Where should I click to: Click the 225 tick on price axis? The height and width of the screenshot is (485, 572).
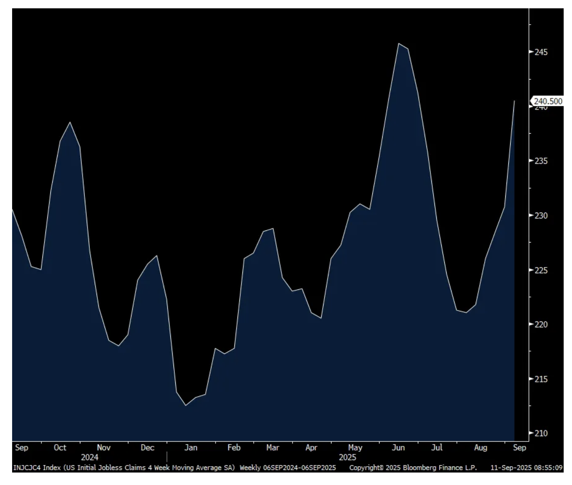pyautogui.click(x=541, y=270)
